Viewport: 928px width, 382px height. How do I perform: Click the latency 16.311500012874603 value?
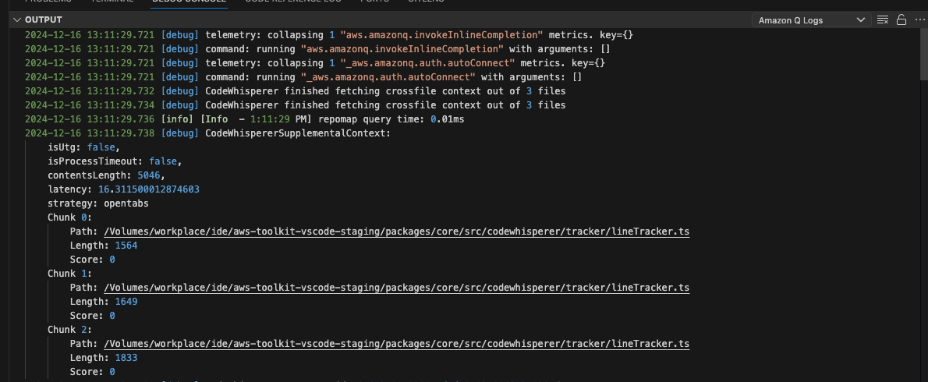[x=148, y=189]
